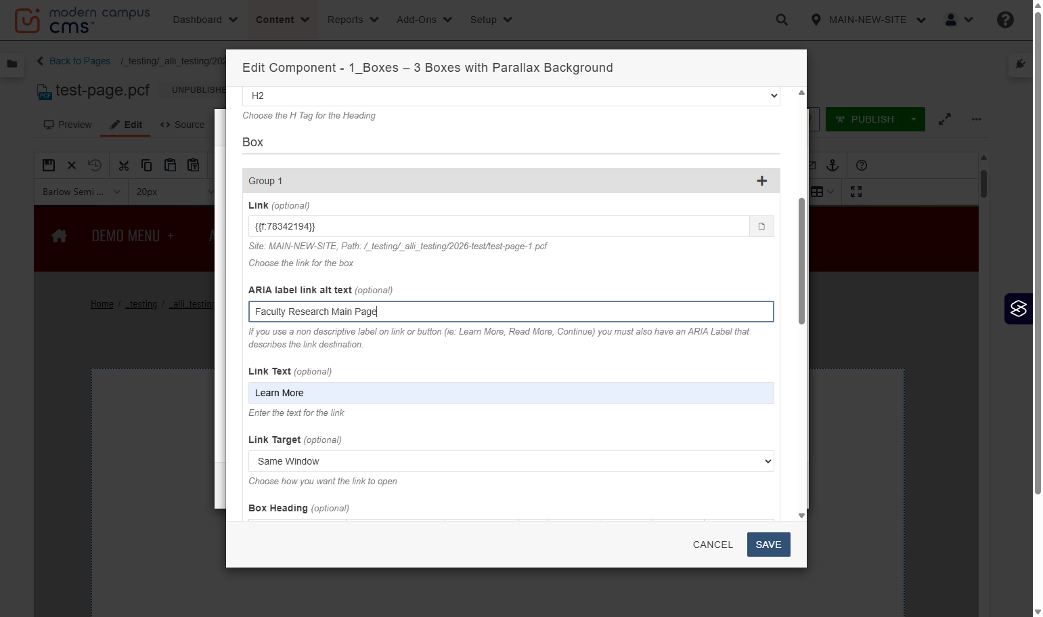Switch to the Source tab
Image resolution: width=1043 pixels, height=617 pixels.
(182, 125)
